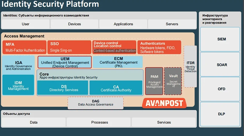Image resolution: width=244 pixels, height=136 pixels.
Task: Open the MFA Multi-Factor Authentication block
Action: [x=25, y=47]
